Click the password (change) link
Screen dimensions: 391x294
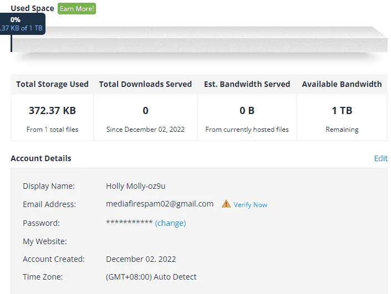point(170,223)
